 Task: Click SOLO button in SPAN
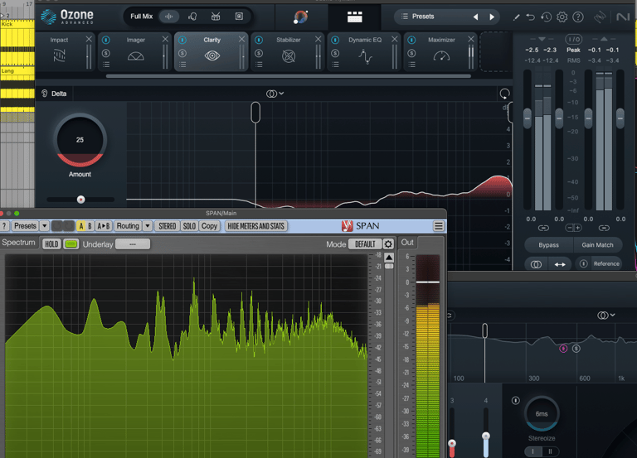coord(189,226)
